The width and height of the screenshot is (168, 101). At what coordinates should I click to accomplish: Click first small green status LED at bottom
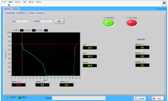point(8,97)
